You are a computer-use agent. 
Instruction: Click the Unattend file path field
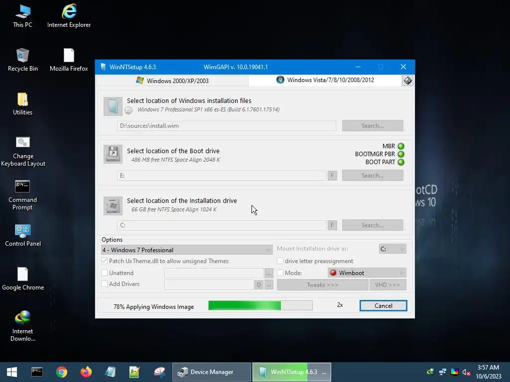coord(214,273)
